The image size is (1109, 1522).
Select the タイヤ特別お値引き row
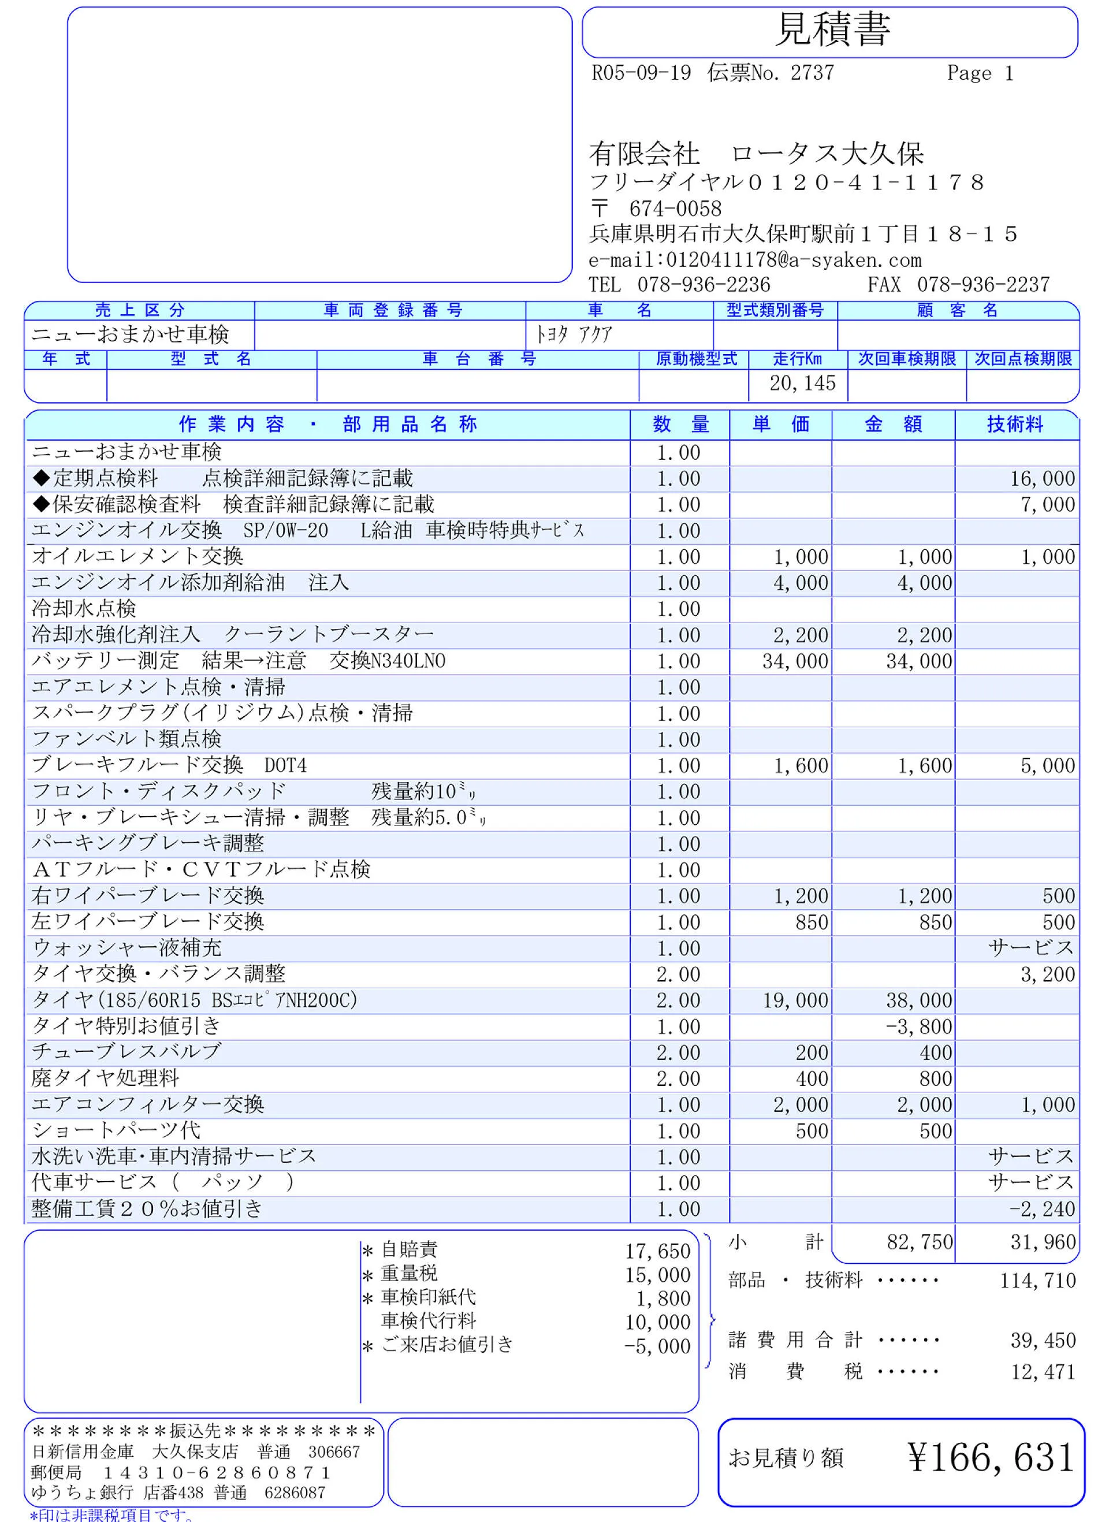pos(552,1027)
